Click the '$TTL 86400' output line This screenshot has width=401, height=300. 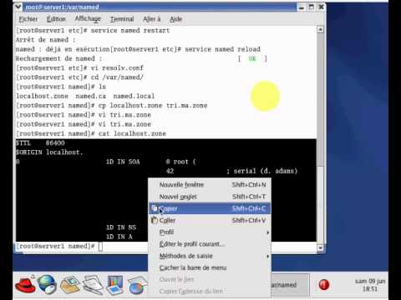click(40, 142)
